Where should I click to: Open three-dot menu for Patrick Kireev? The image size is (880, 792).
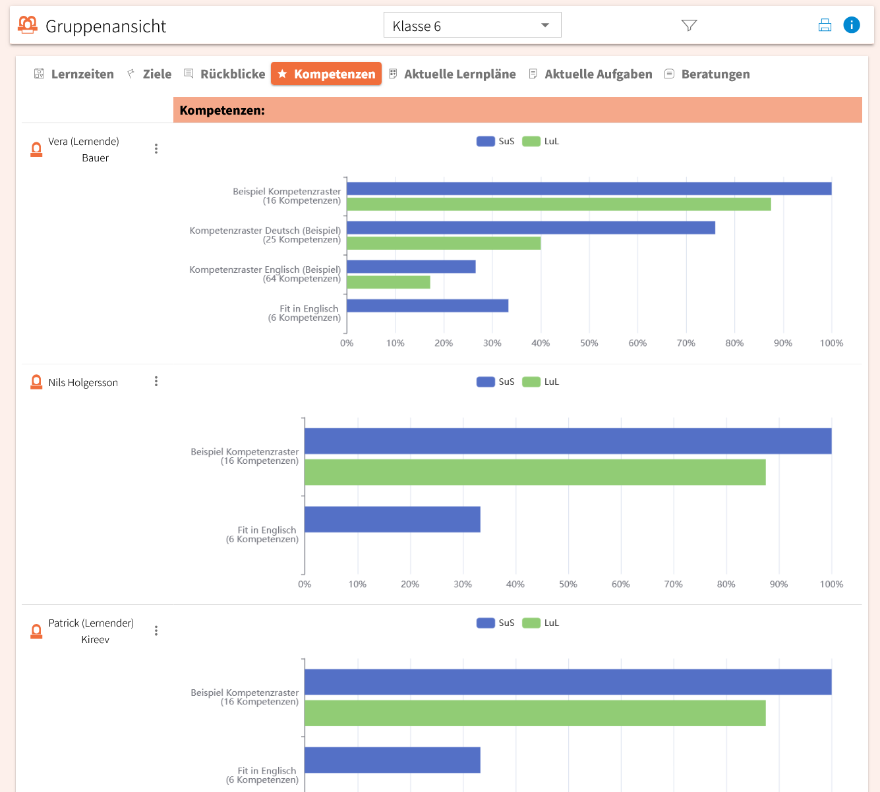(x=156, y=631)
